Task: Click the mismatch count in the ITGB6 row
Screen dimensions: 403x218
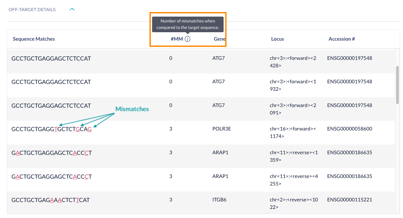Action: pyautogui.click(x=171, y=200)
